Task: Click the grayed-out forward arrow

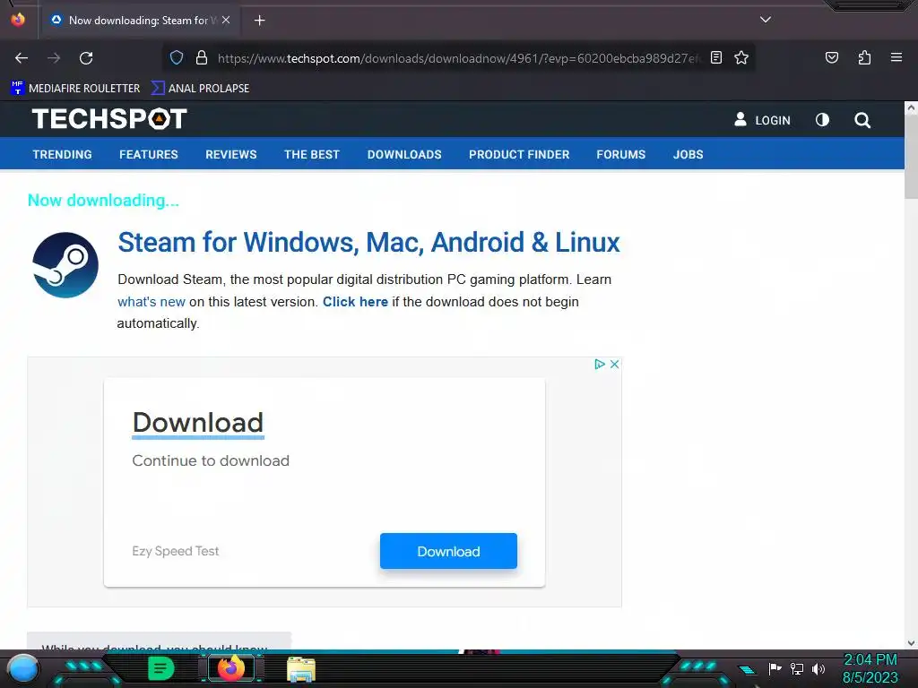Action: point(54,58)
